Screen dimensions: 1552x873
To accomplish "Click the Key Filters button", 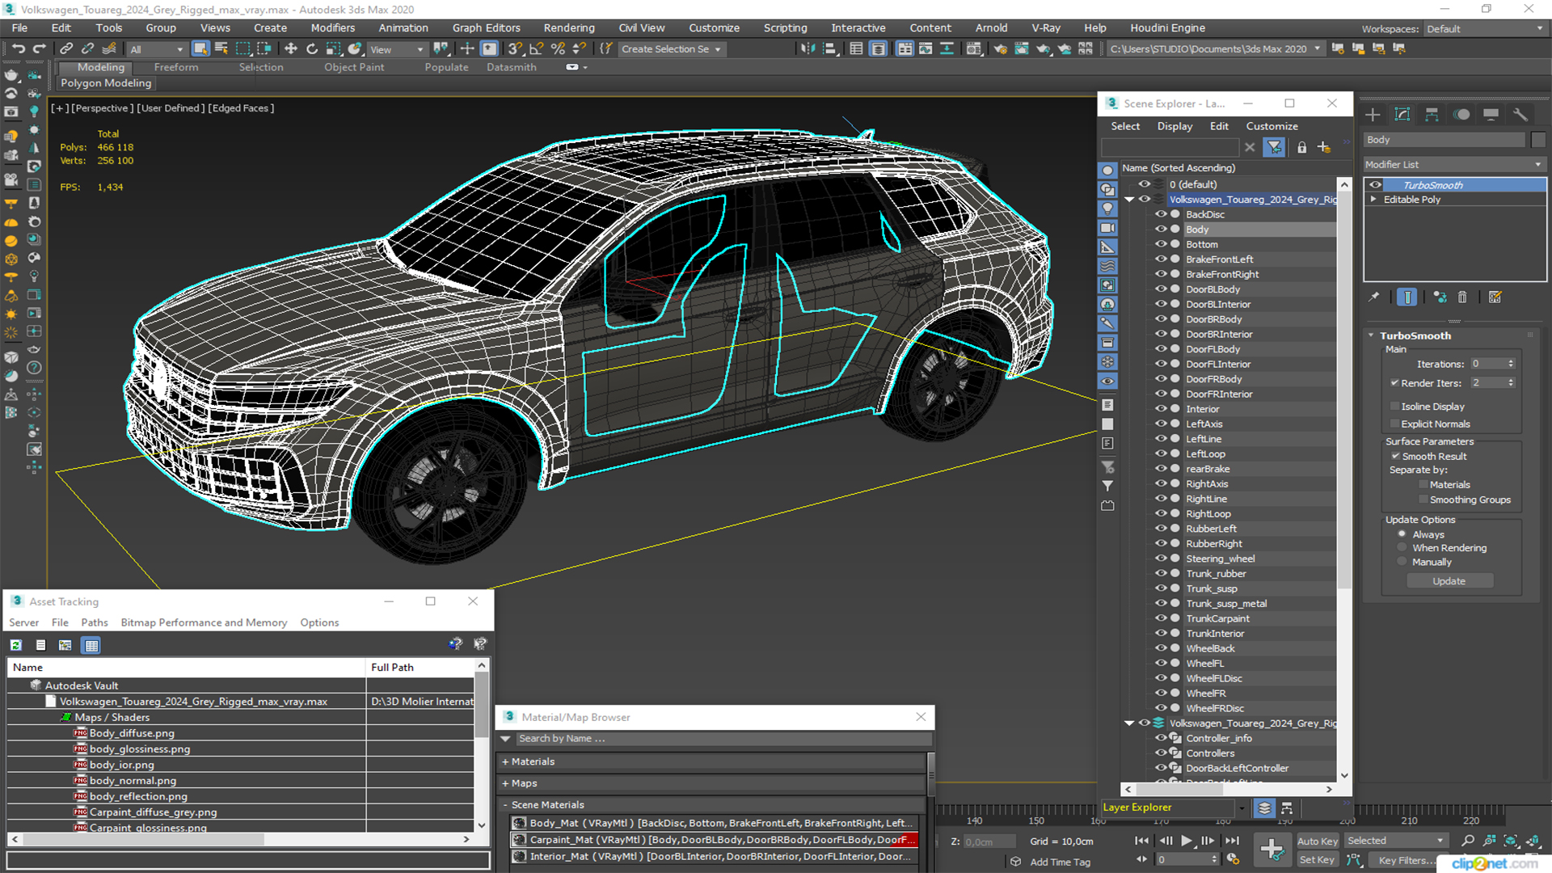I will [1407, 860].
